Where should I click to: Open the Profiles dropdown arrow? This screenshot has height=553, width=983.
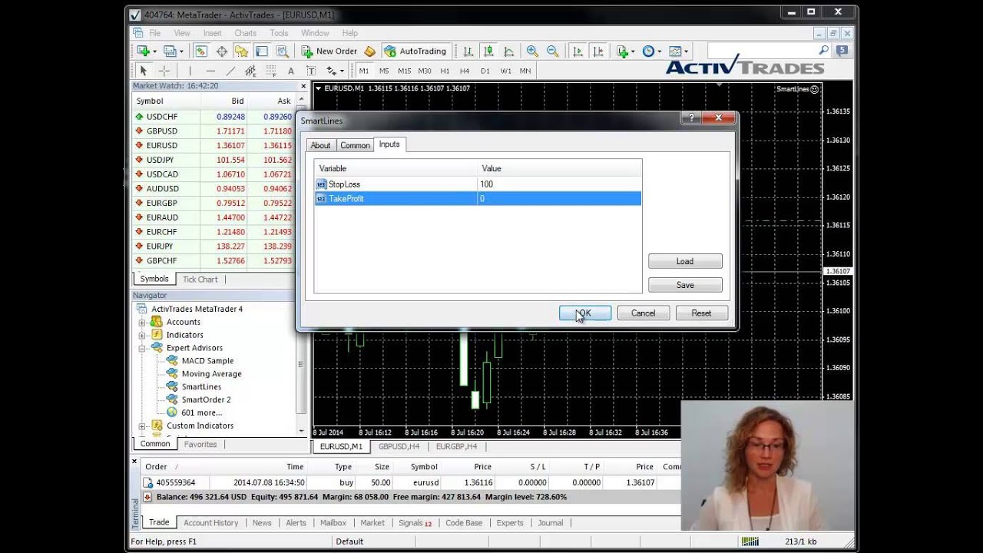coord(182,51)
